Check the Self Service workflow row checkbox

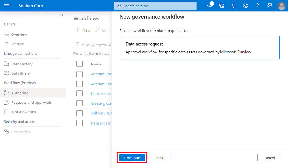(80, 113)
